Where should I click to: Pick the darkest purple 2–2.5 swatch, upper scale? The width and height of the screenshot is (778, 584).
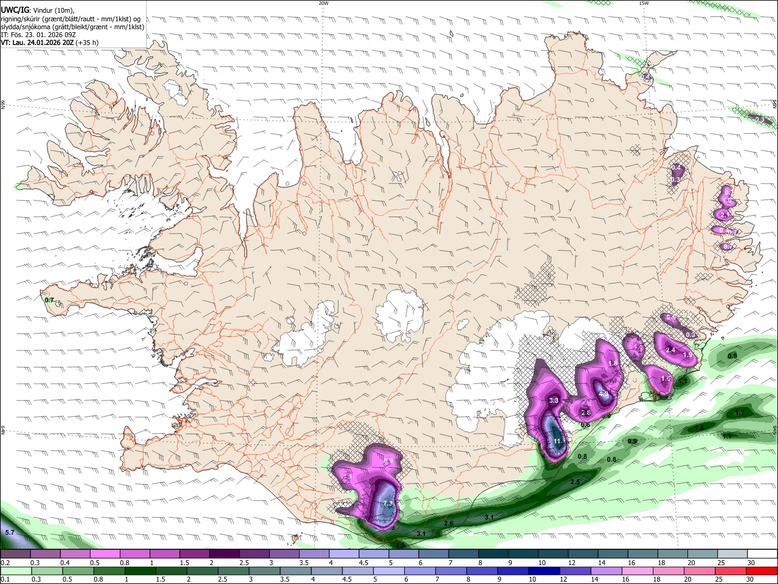coord(224,554)
